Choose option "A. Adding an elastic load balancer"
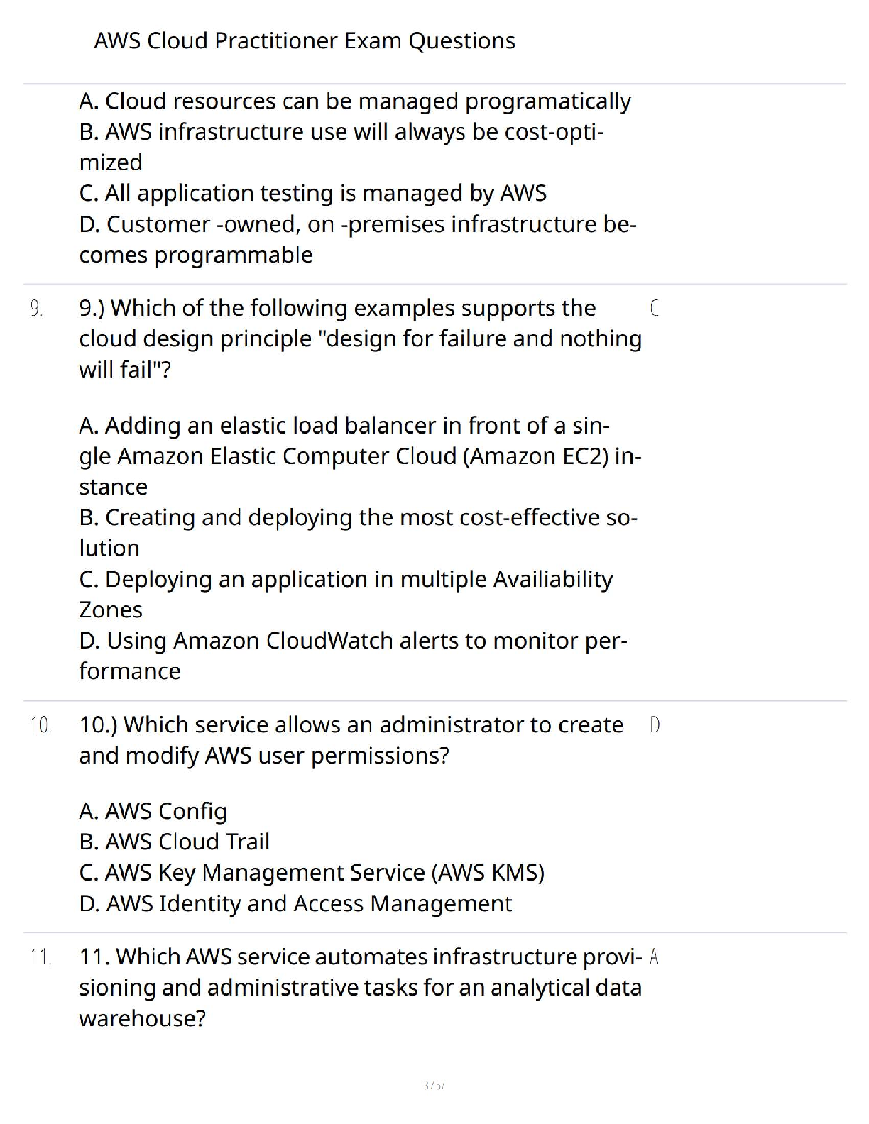Screen dimensions: 869x1124 click(x=360, y=456)
